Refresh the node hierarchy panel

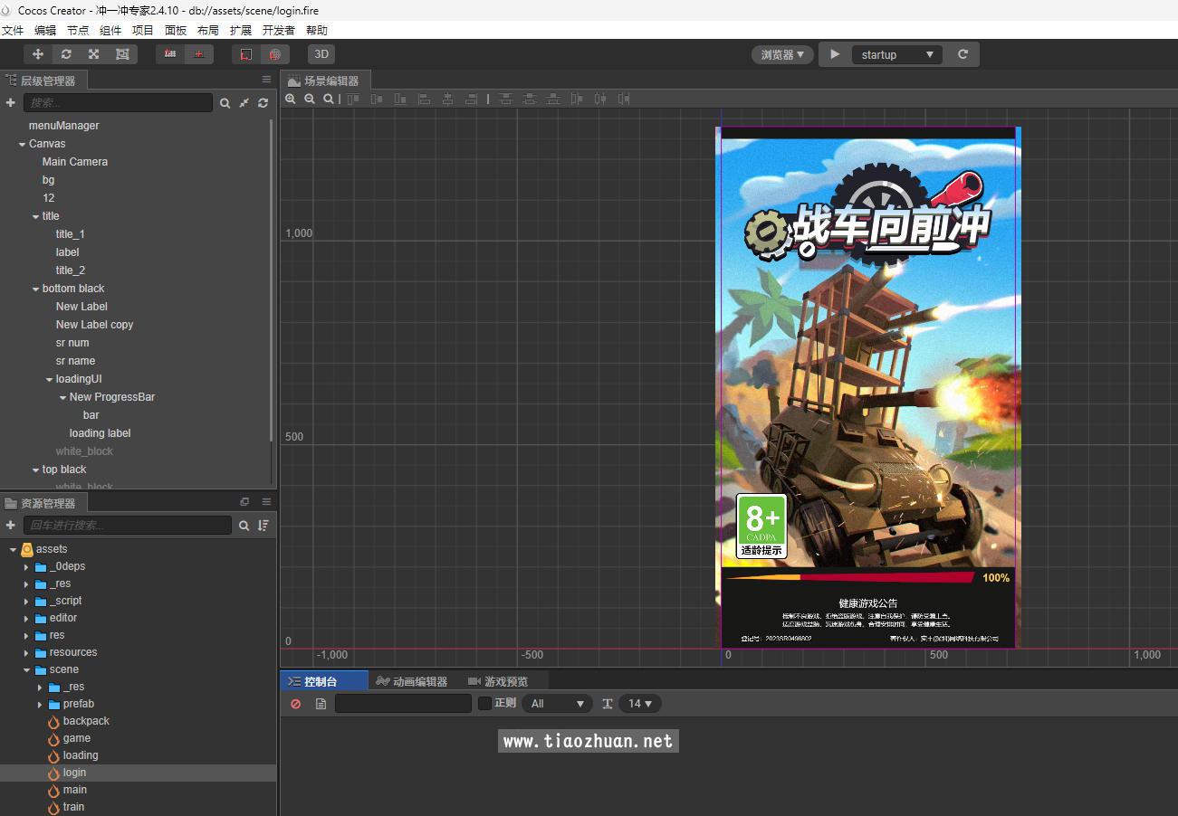click(x=263, y=103)
